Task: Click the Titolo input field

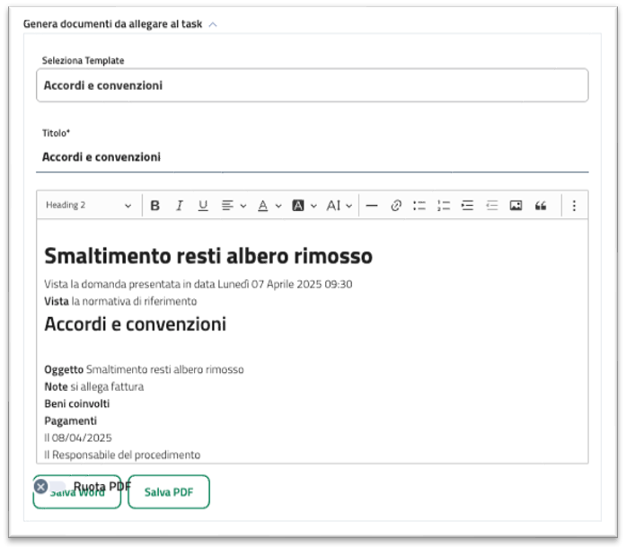Action: (x=313, y=157)
